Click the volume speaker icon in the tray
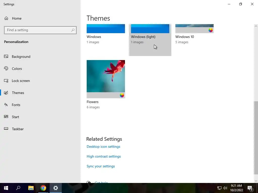 (225, 188)
